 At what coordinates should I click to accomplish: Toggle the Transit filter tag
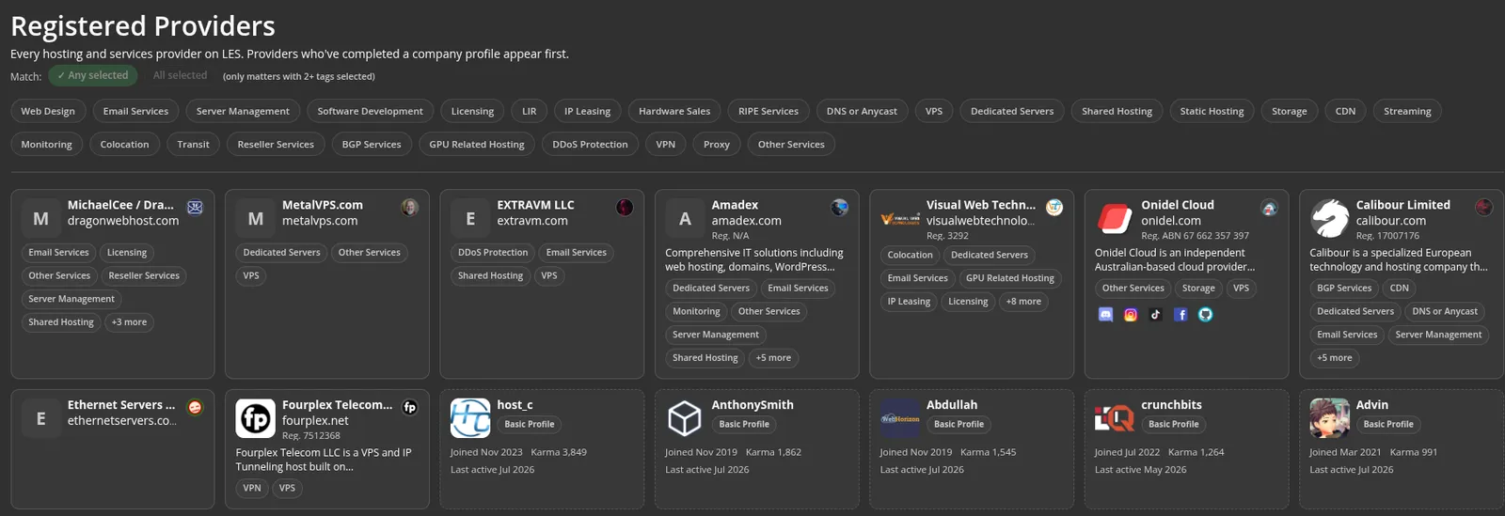pyautogui.click(x=193, y=145)
